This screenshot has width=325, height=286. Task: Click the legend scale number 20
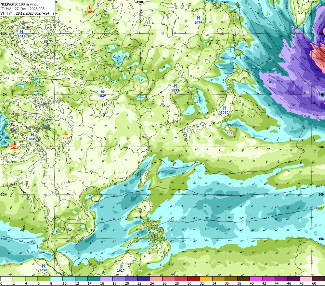tap(127, 283)
